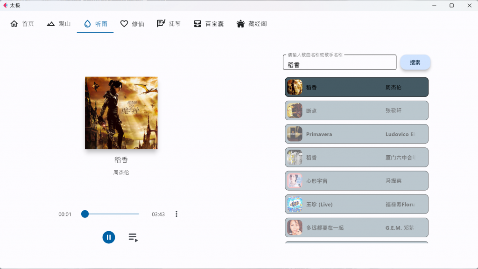Click the 稻香 song title under cover

[x=121, y=160]
